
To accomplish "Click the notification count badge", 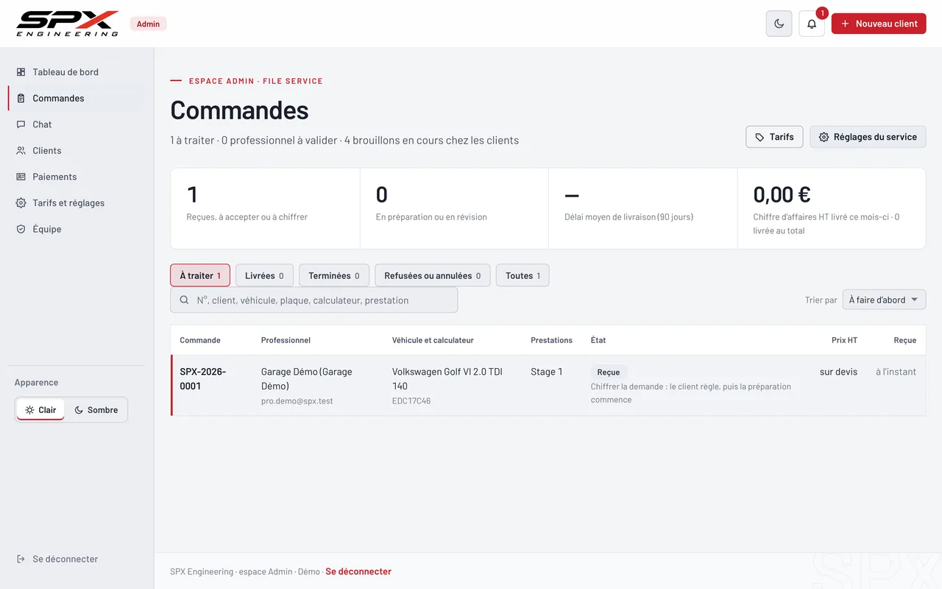I will pyautogui.click(x=822, y=13).
